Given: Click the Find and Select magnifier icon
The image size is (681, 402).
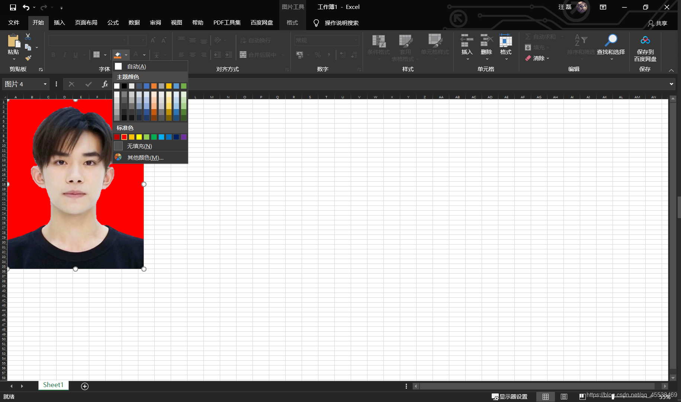Looking at the screenshot, I should [611, 40].
